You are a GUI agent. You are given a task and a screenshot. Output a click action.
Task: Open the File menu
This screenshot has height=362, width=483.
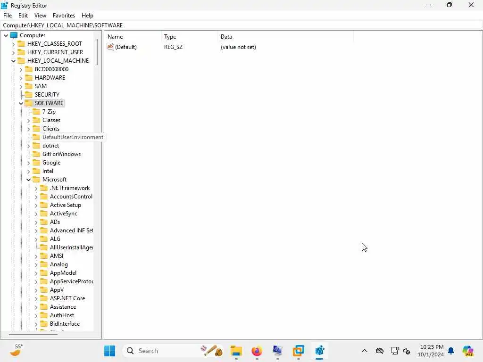pos(8,16)
